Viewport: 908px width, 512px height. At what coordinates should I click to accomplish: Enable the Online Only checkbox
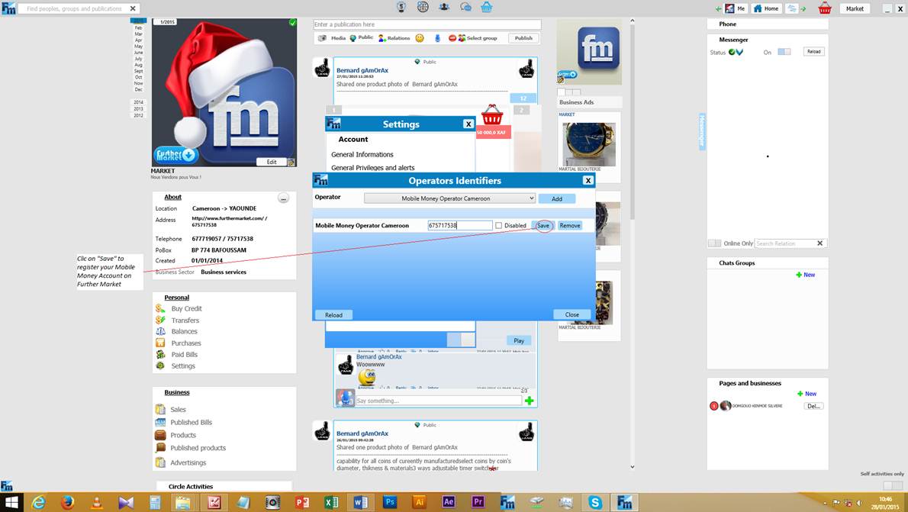715,243
